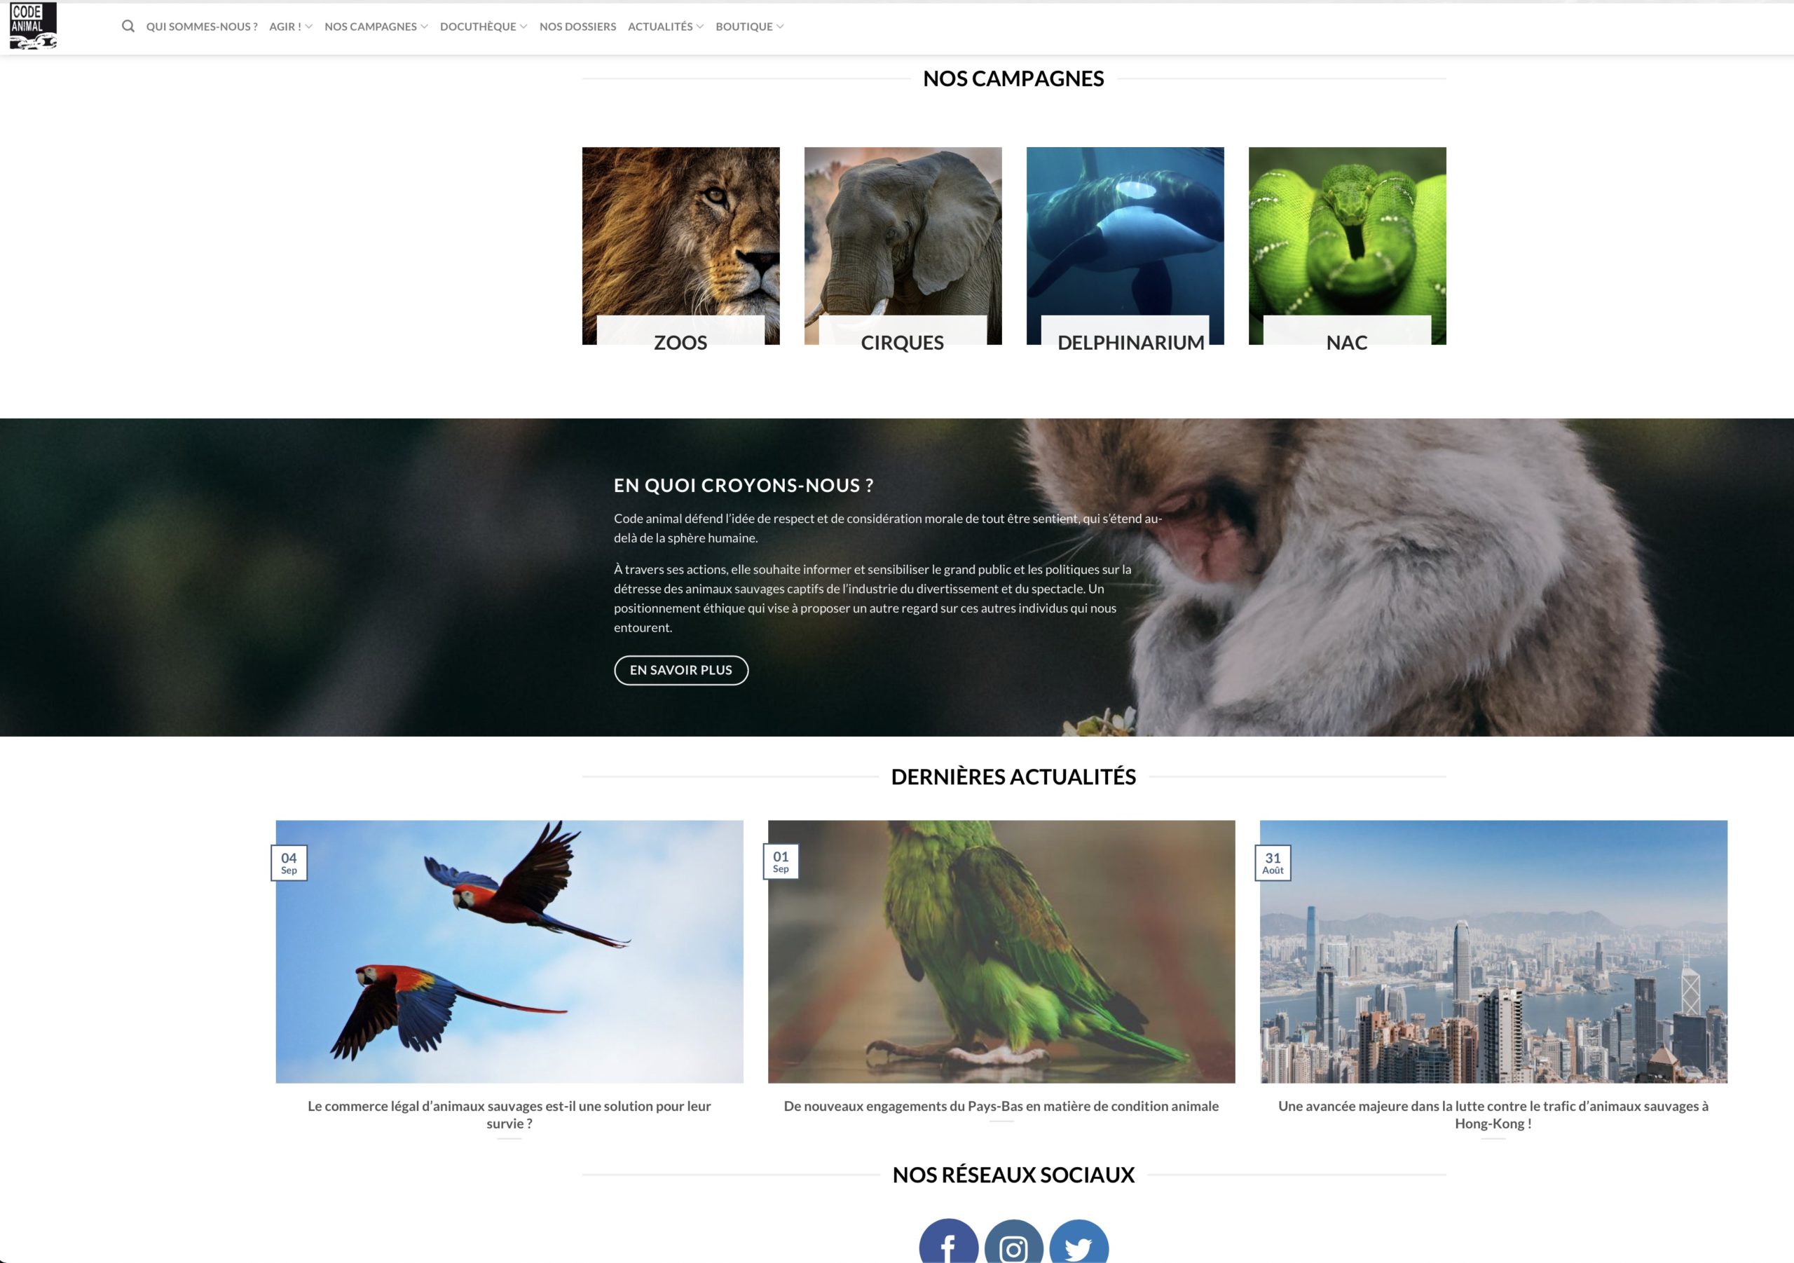Image resolution: width=1794 pixels, height=1263 pixels.
Task: Expand the Nos campagnes dropdown menu
Action: point(376,27)
